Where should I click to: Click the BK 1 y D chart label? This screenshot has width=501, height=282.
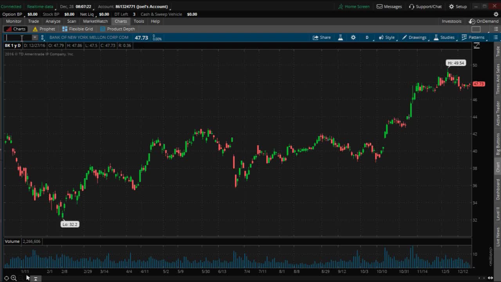point(13,45)
